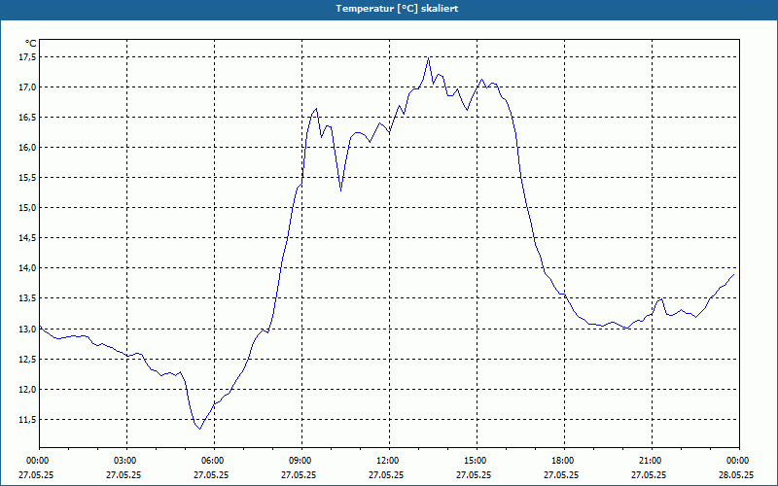Click the chart title 'Temperatur [°C] skaliert'
Viewport: 778px width, 486px height.
click(x=397, y=9)
